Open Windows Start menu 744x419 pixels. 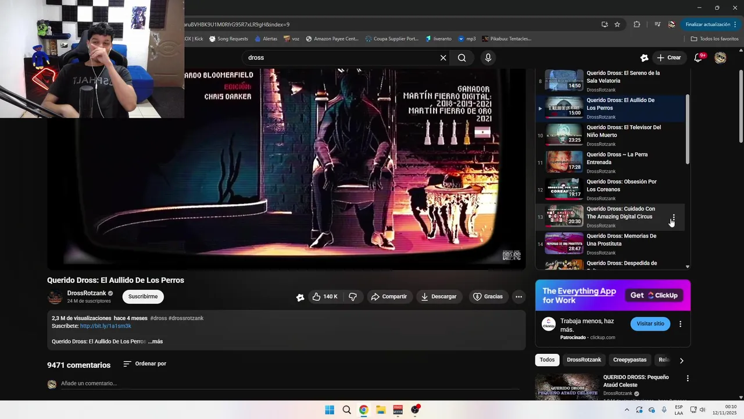pos(330,410)
